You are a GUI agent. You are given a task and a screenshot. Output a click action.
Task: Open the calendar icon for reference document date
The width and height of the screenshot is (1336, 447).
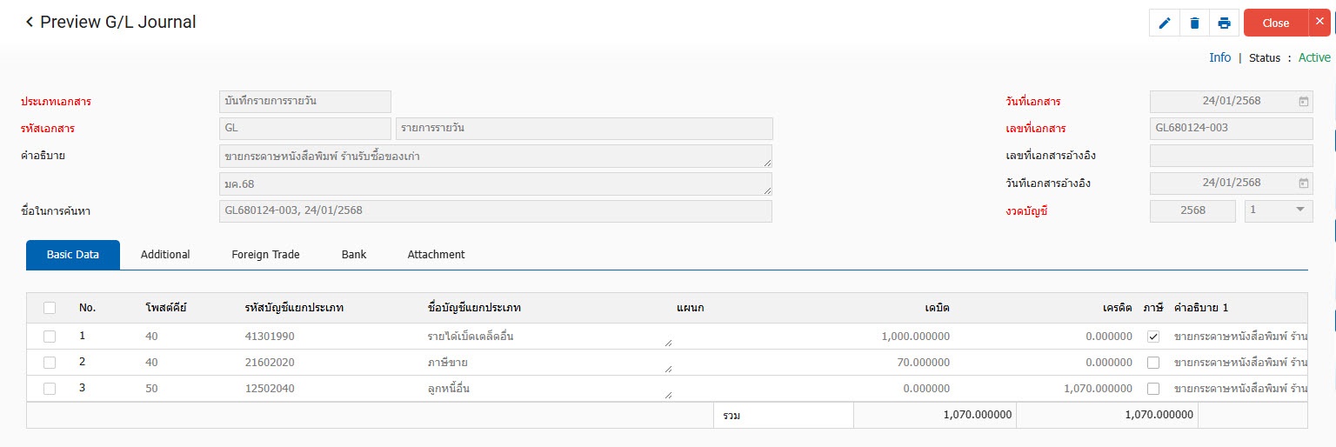1303,183
